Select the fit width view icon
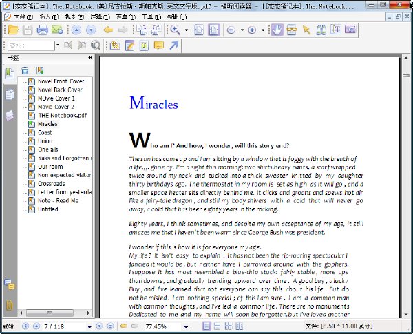The width and height of the screenshot is (413, 334). (x=213, y=30)
